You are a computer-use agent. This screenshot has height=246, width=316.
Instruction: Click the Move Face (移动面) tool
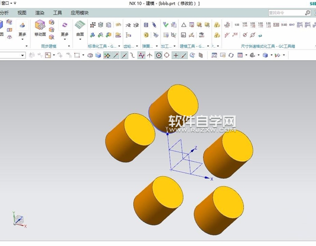(40, 28)
